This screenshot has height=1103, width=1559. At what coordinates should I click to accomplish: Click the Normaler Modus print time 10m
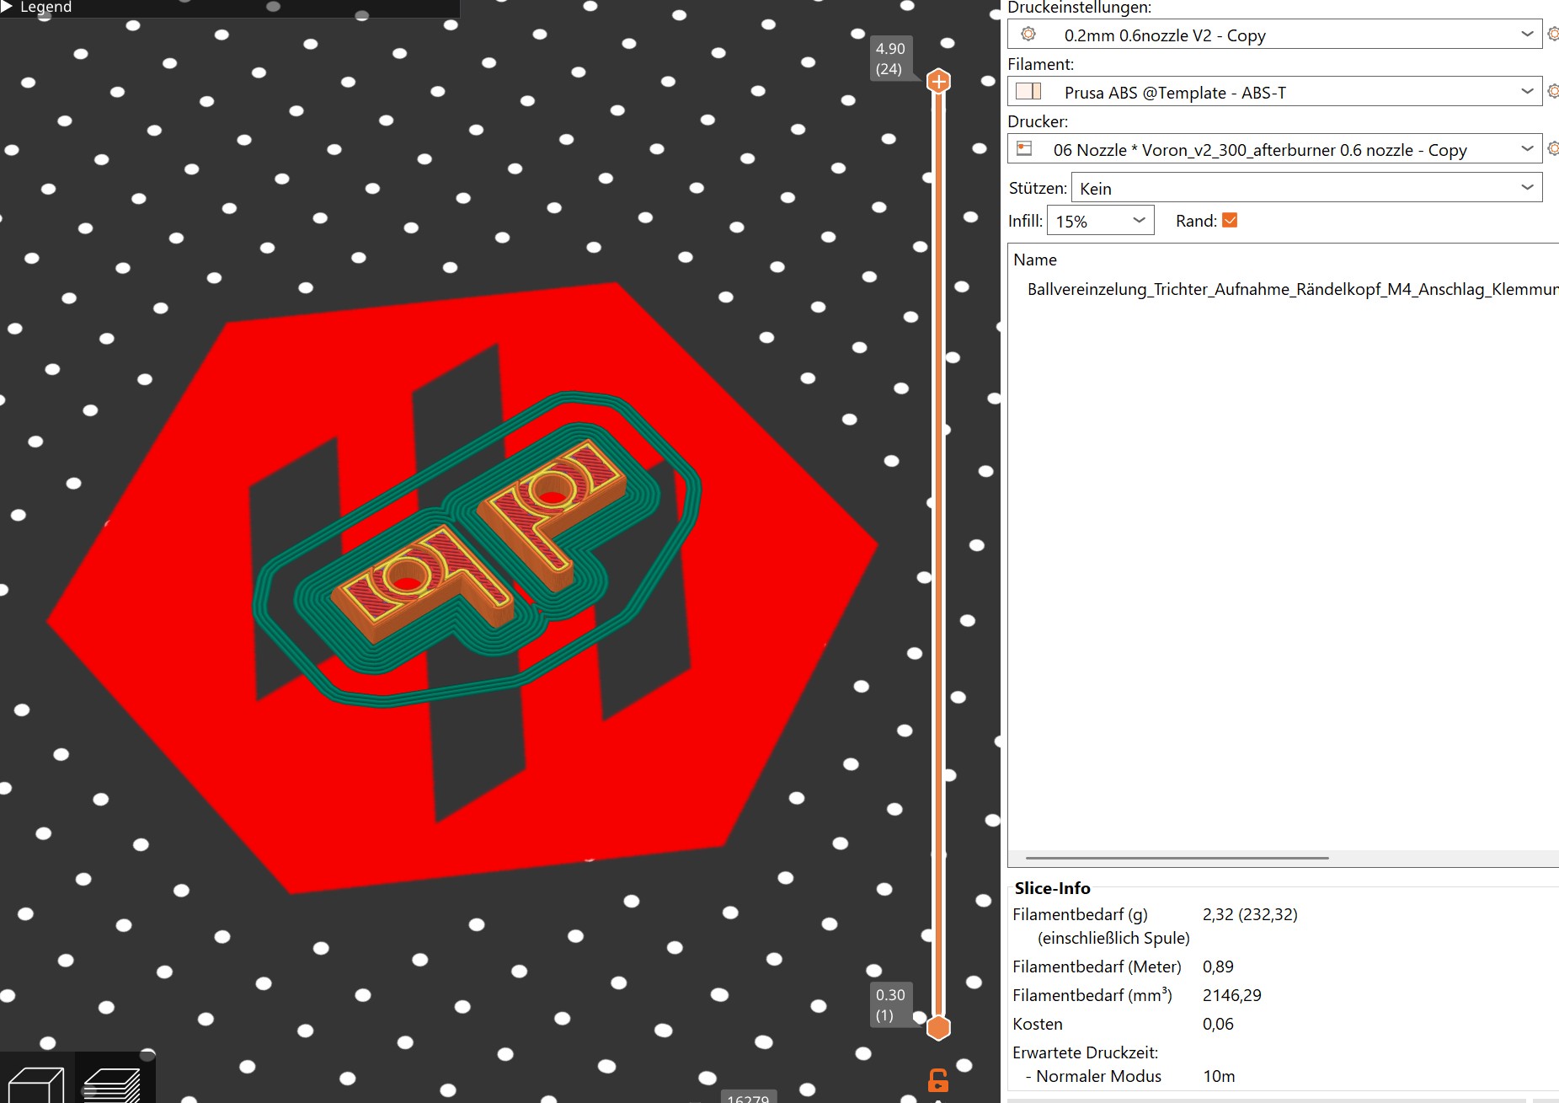tap(1219, 1076)
